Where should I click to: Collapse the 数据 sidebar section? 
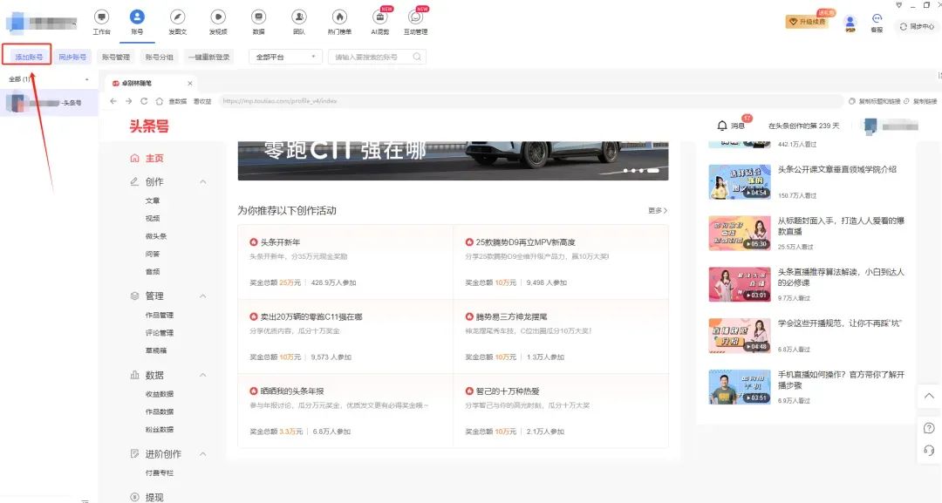[x=203, y=375]
